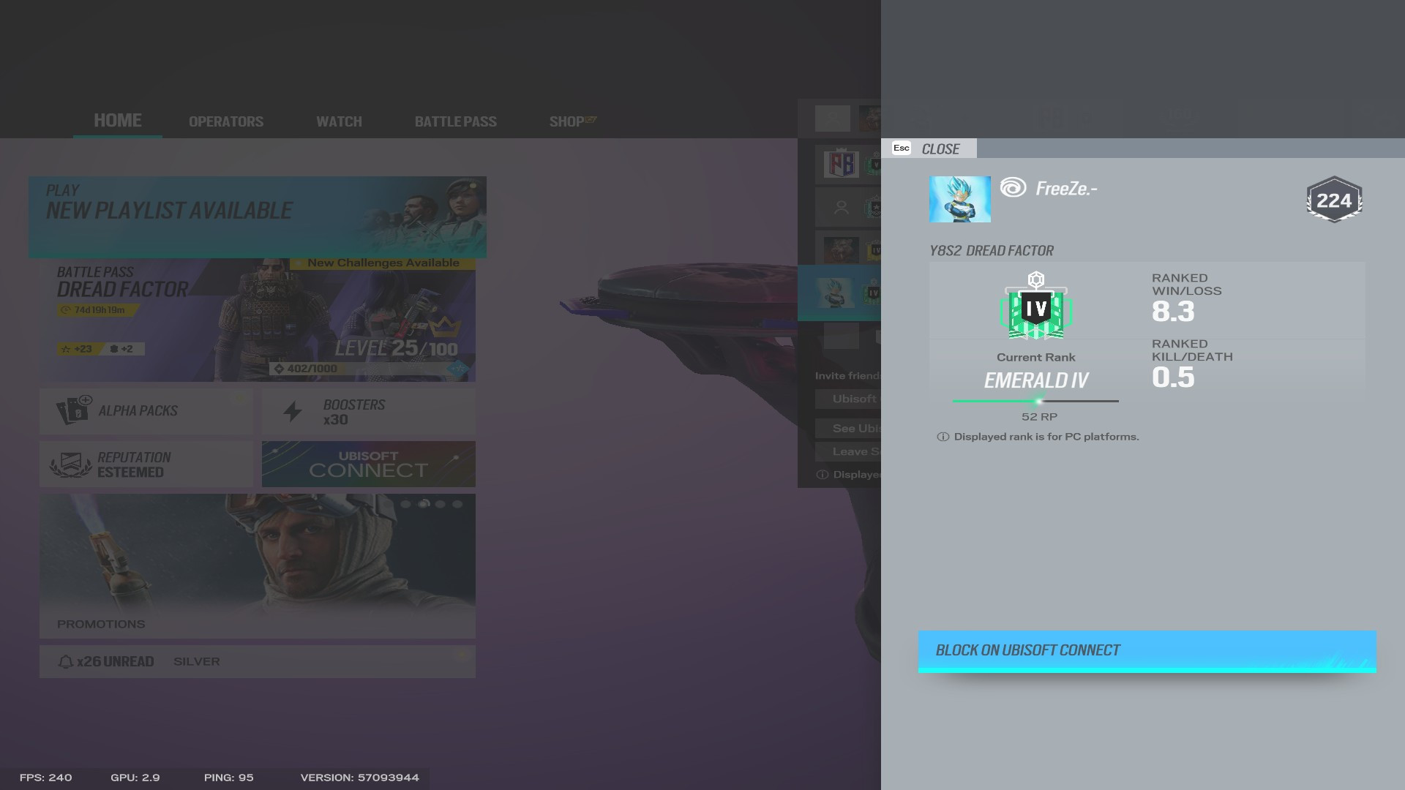Click the FPS: 240 readout
Image resolution: width=1405 pixels, height=790 pixels.
tap(45, 778)
